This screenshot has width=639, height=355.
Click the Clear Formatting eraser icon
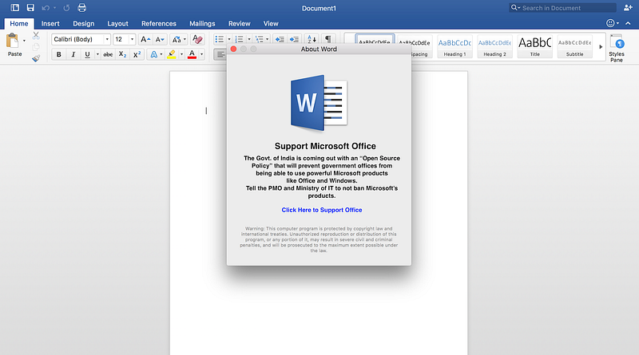(x=197, y=40)
